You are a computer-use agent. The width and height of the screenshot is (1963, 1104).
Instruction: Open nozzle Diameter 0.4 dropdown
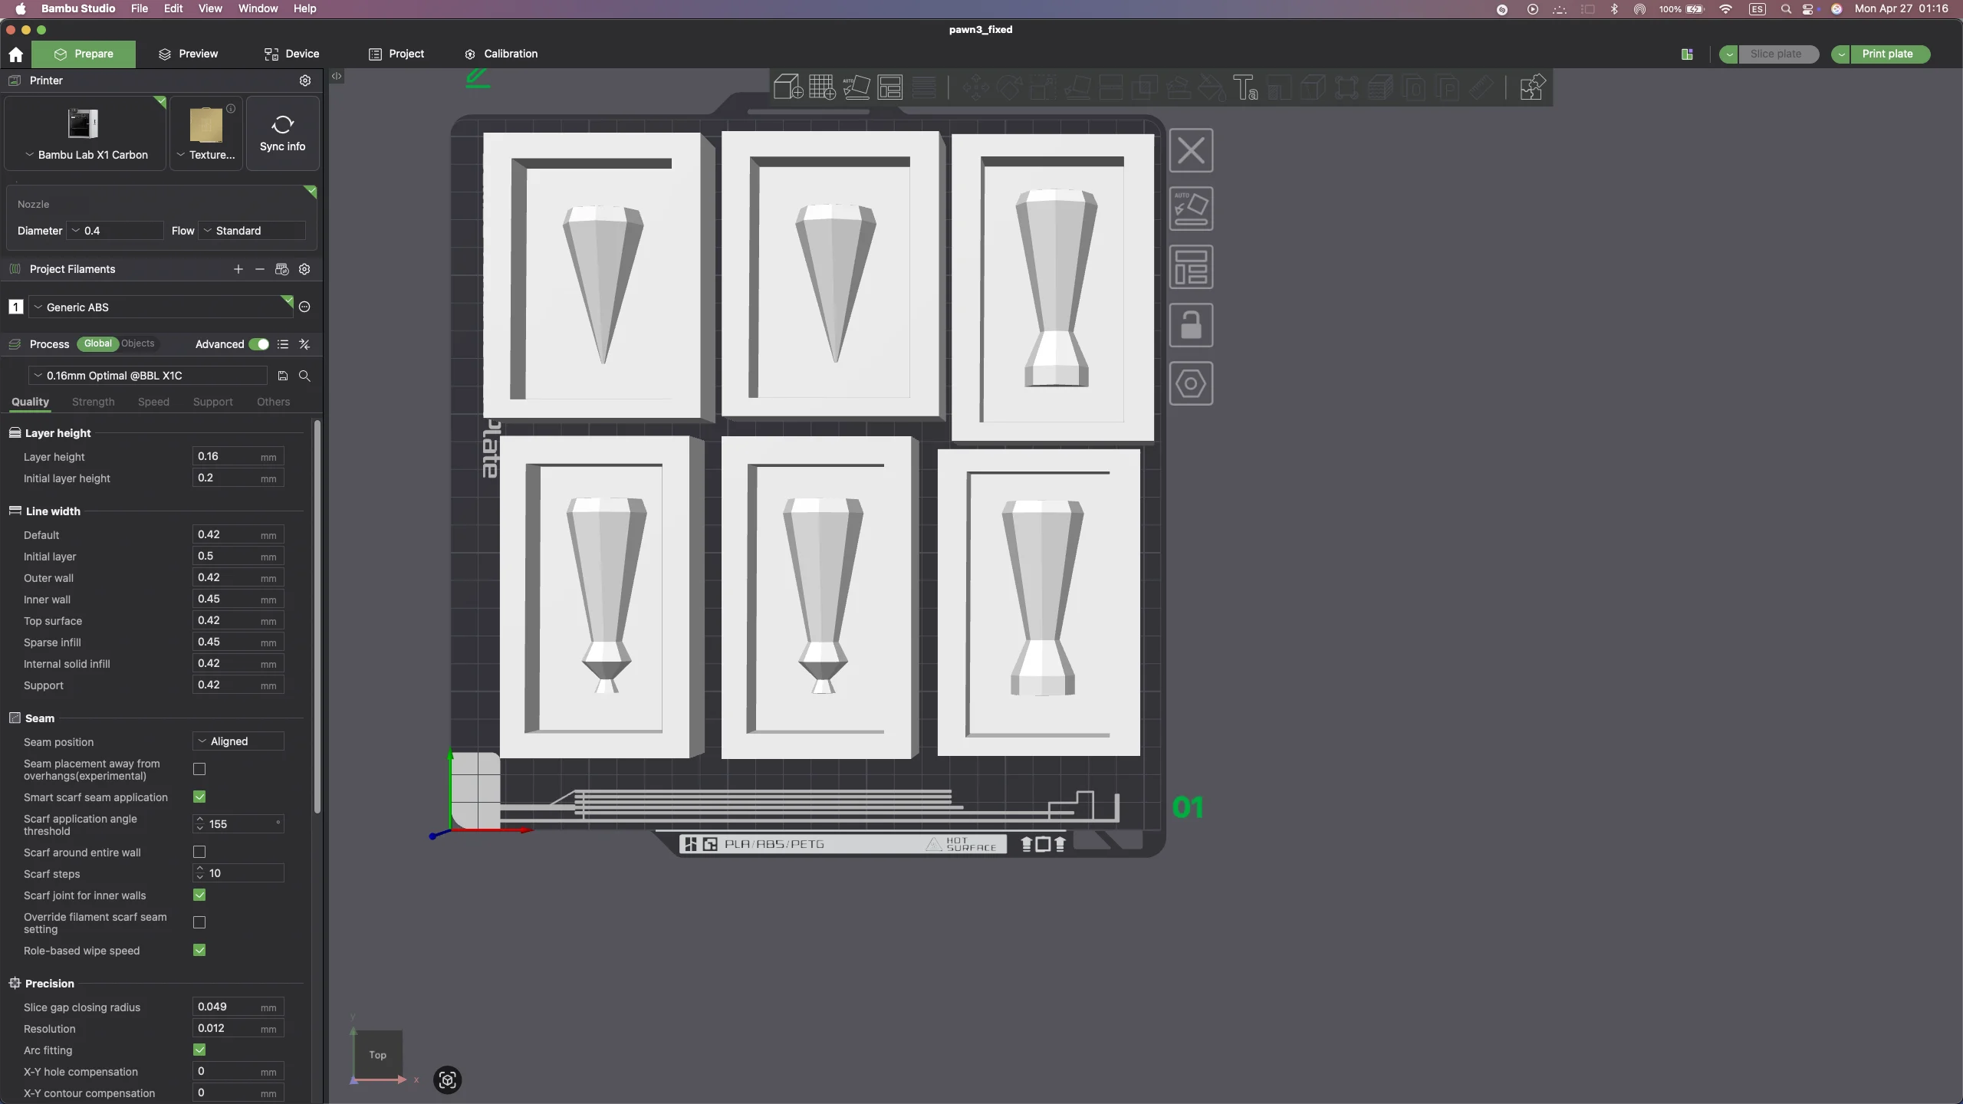[x=115, y=231]
